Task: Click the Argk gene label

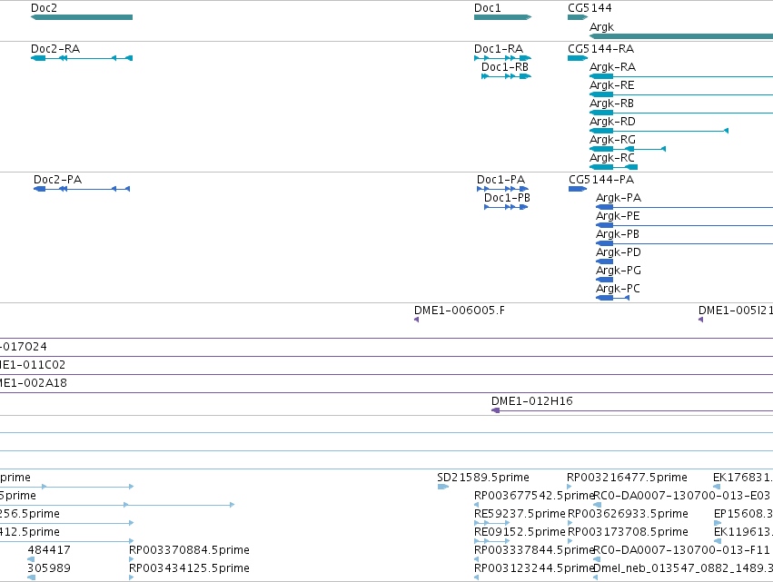Action: (x=601, y=27)
